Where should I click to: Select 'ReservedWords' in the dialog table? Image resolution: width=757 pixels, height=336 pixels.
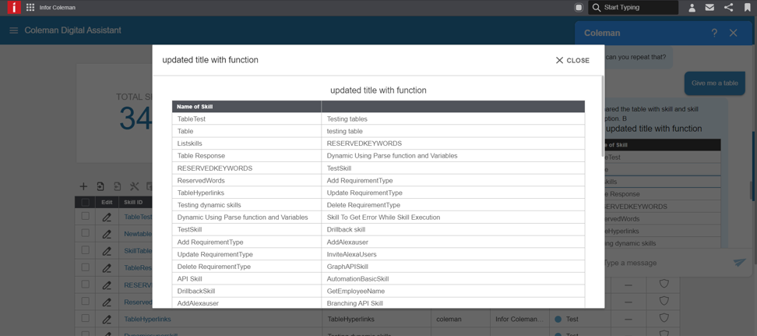247,180
